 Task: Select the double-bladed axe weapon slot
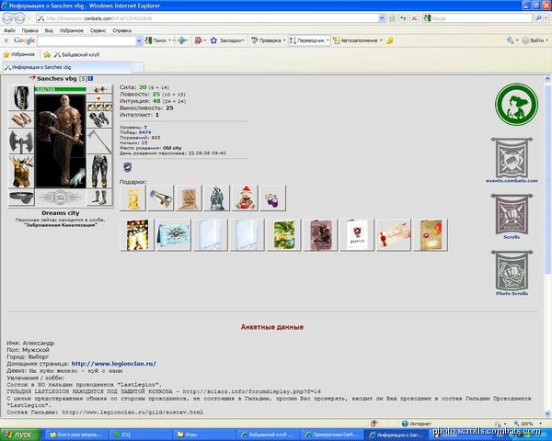pos(21,141)
